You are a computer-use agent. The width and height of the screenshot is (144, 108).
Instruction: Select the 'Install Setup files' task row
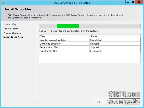90,51
